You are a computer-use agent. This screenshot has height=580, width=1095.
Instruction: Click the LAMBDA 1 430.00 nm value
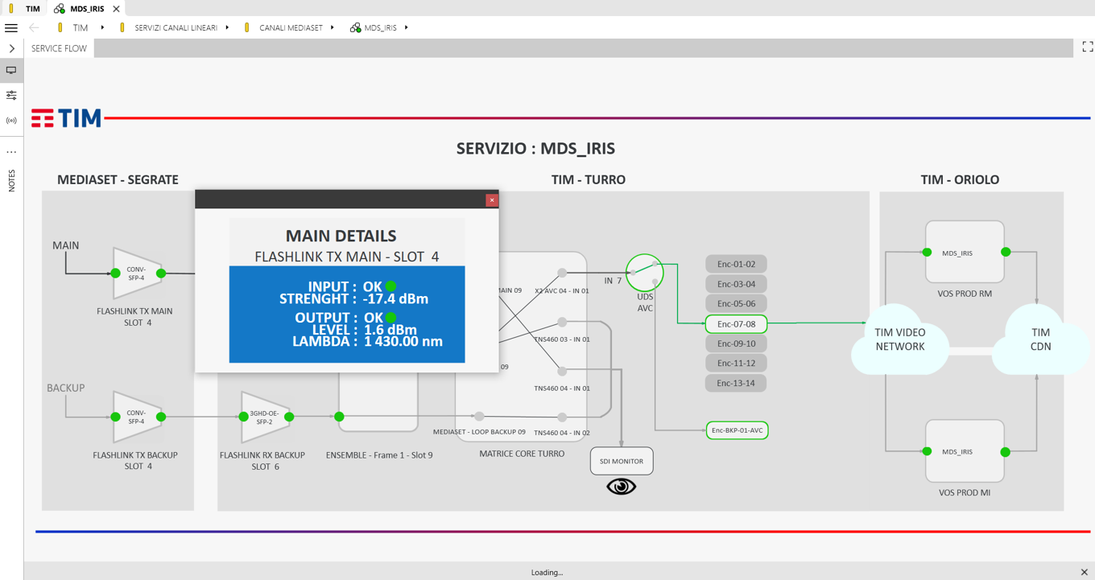click(x=403, y=341)
